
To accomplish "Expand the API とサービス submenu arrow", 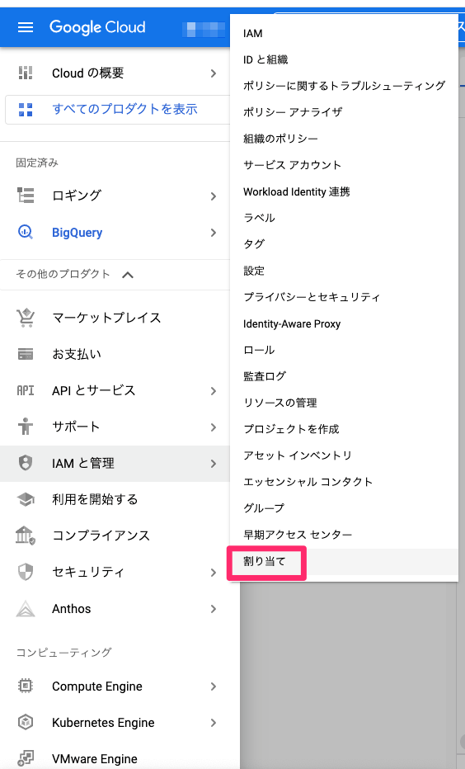I will [x=214, y=391].
